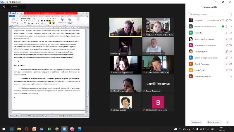This screenshot has width=234, height=132.
Task: Apply italic formatting in Word ribbon
Action: (x=24, y=21)
